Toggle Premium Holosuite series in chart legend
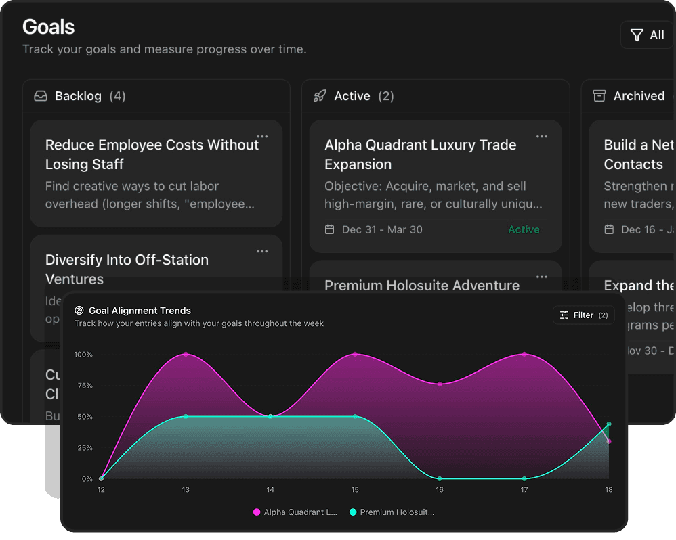The width and height of the screenshot is (676, 540). (391, 512)
